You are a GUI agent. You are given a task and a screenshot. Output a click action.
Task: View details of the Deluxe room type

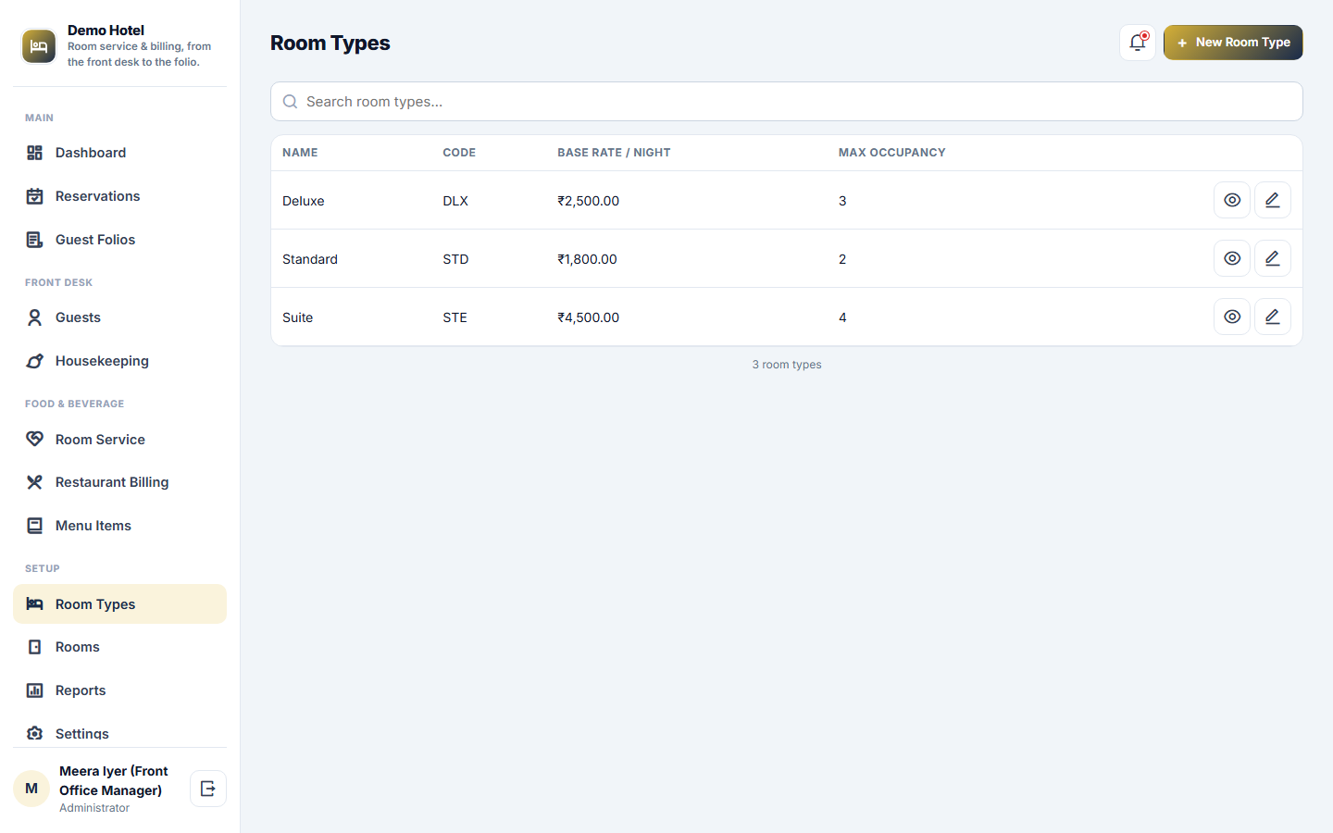1232,200
